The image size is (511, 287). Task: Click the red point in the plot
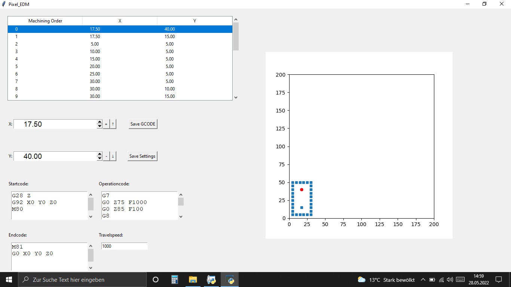pos(302,189)
